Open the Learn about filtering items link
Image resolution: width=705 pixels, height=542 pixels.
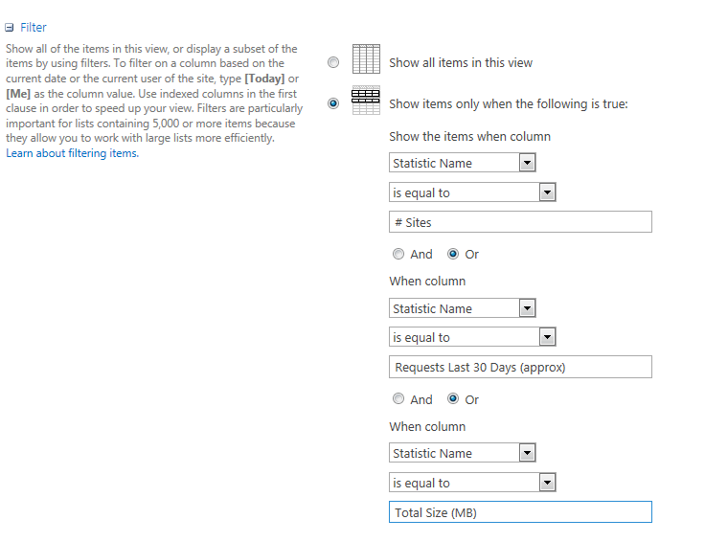coord(72,153)
